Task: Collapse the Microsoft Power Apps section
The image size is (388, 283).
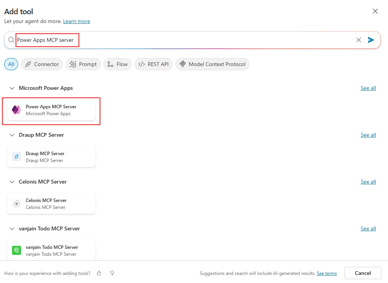Action: [x=12, y=88]
